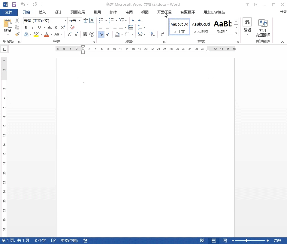Screen dimensions: 287x244
Task: Click the Increase Indent icon
Action: pyautogui.click(x=141, y=20)
